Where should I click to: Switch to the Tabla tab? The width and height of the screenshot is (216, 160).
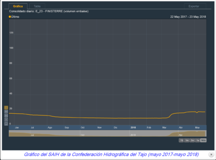pos(37,6)
